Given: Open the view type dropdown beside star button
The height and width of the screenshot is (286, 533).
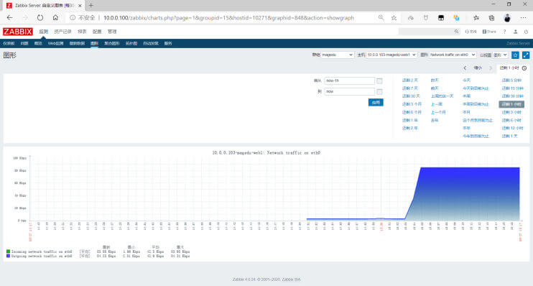Looking at the screenshot, I should point(501,55).
